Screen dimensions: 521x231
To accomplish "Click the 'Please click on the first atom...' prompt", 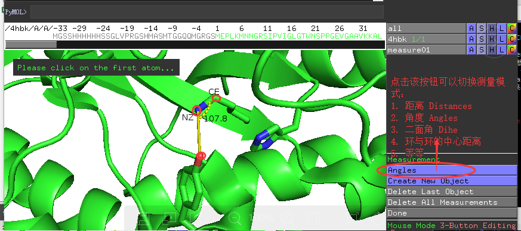I will (x=95, y=68).
